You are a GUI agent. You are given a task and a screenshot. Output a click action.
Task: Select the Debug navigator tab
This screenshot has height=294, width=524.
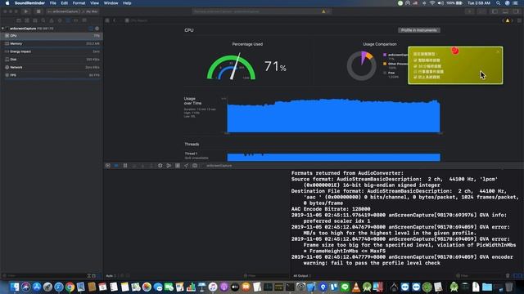coord(68,20)
